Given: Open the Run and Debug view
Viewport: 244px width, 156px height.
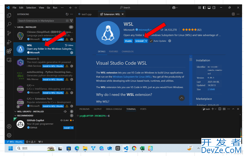Looking at the screenshot, I should click(x=9, y=42).
